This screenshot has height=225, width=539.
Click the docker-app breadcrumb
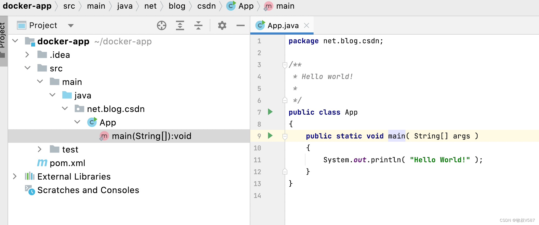27,6
